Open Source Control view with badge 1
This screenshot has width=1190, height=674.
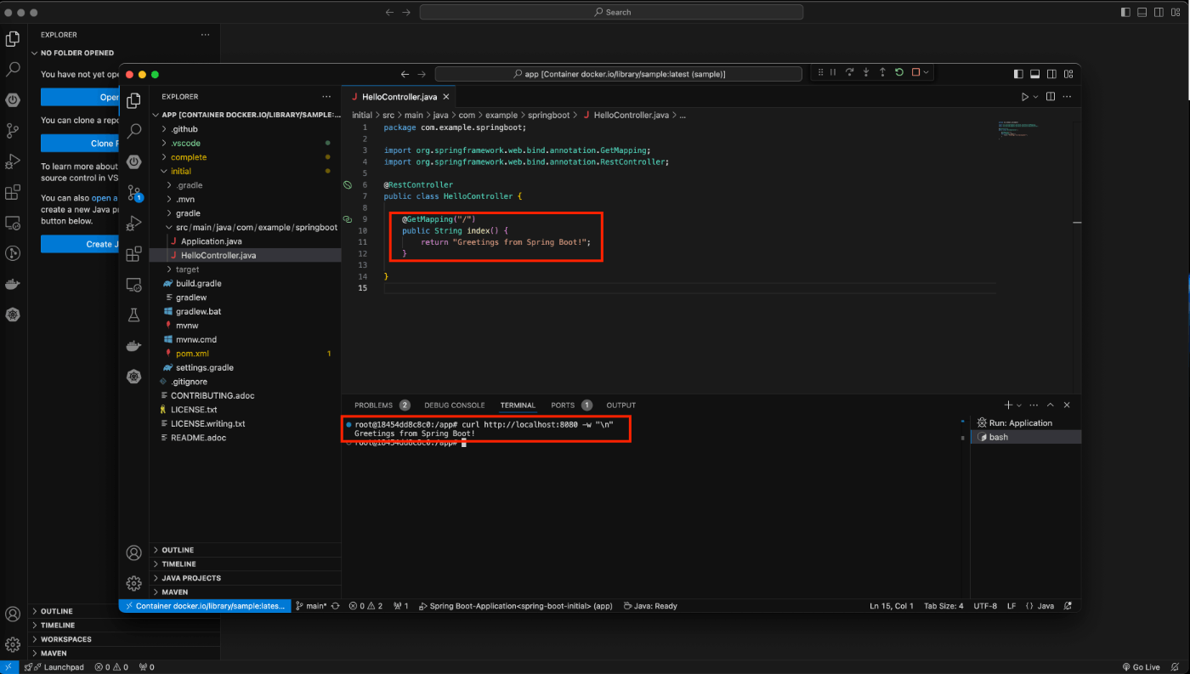133,193
